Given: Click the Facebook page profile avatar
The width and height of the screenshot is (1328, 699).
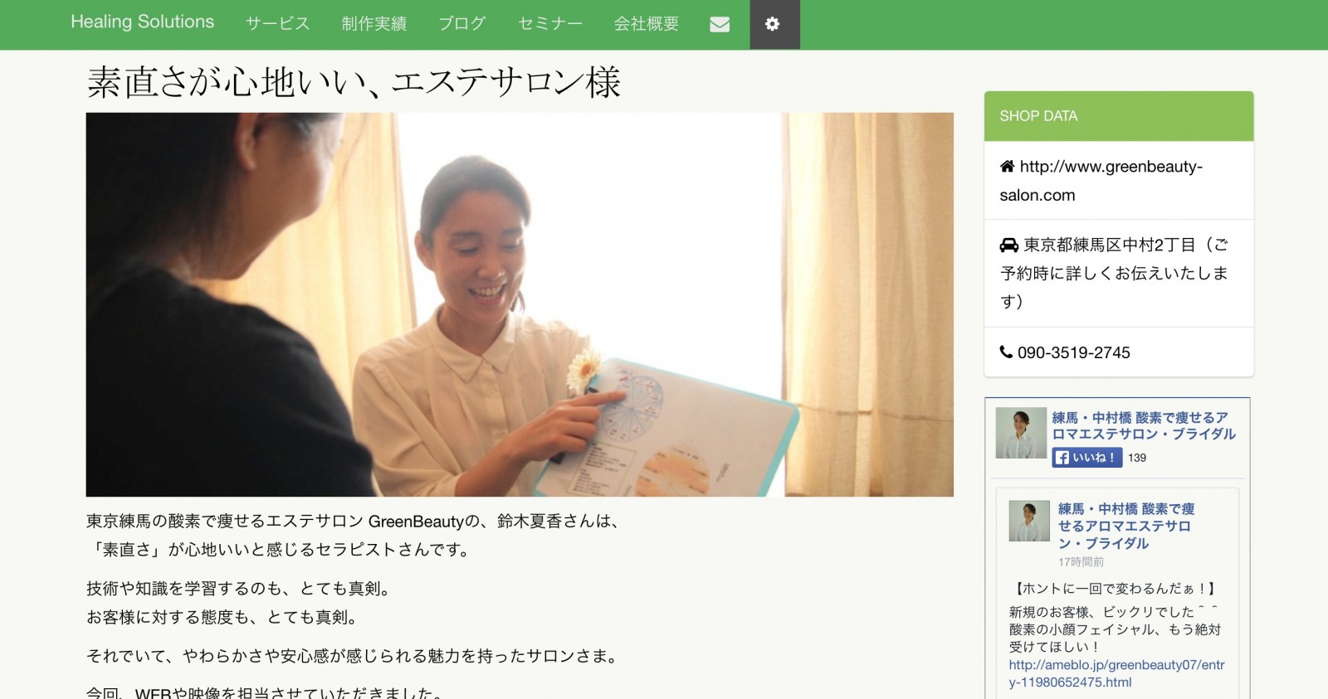Looking at the screenshot, I should tap(1021, 433).
